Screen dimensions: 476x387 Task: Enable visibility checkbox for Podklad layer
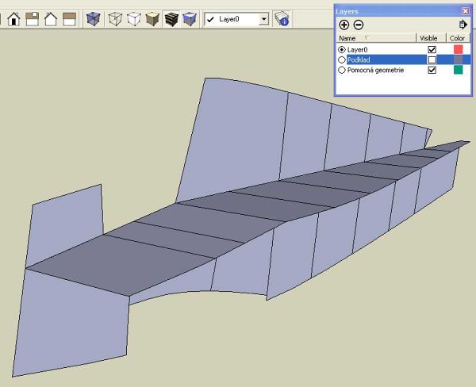coord(432,59)
